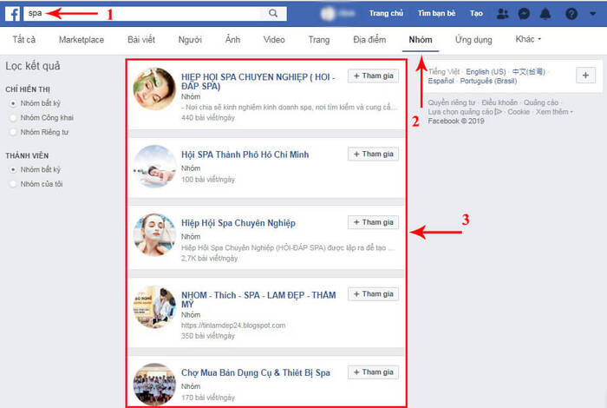Image resolution: width=607 pixels, height=408 pixels.
Task: Open Hội SPA Thành Phố Hồ Chí Minh title
Action: (x=245, y=155)
